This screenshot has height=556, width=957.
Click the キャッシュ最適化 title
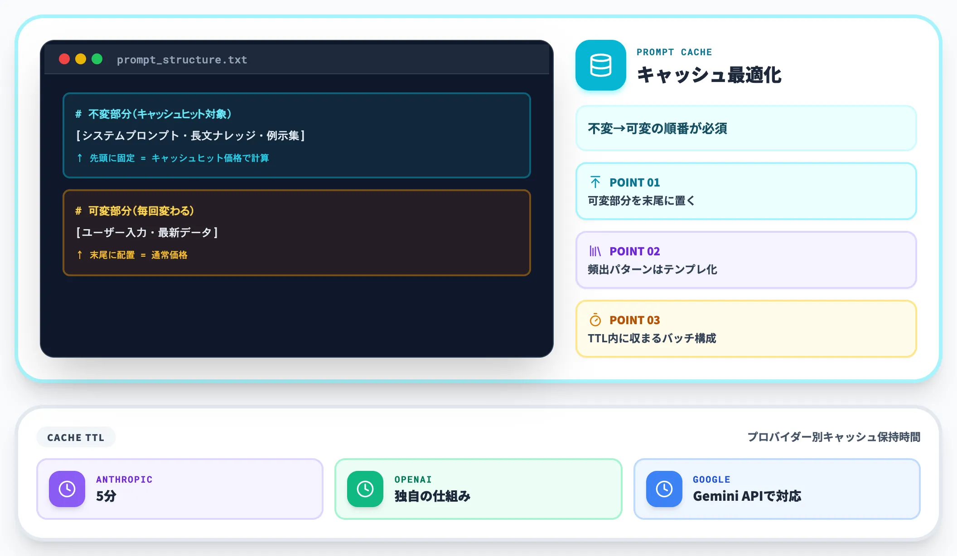[x=709, y=75]
